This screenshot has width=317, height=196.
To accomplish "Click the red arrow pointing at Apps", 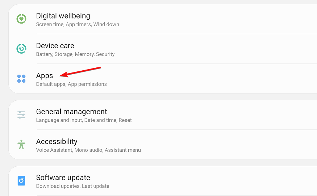I will (x=80, y=72).
